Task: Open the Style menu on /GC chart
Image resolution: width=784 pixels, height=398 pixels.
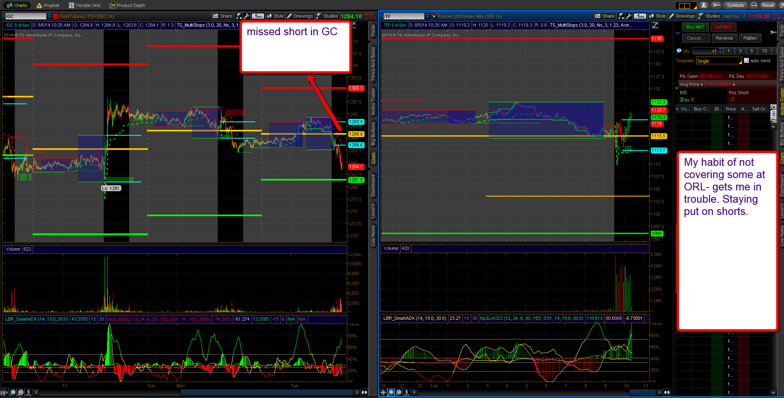Action: (x=275, y=16)
